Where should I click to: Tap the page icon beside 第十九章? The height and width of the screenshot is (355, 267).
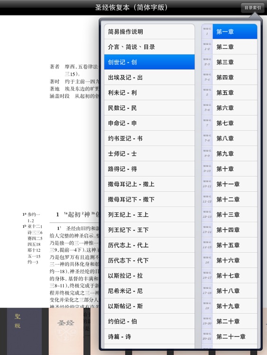[x=207, y=306]
